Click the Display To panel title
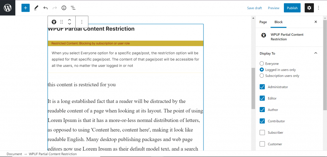Viewport: 327px width, 157px height. tap(267, 54)
